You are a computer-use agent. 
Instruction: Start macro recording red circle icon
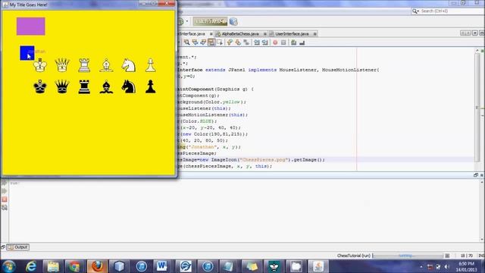(x=275, y=42)
